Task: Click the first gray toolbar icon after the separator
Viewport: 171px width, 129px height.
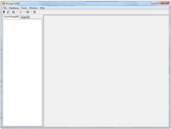Action: (x=14, y=12)
